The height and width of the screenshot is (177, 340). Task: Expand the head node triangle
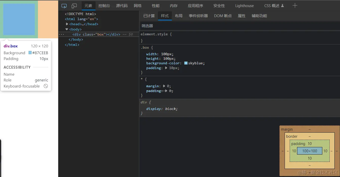pyautogui.click(x=67, y=24)
